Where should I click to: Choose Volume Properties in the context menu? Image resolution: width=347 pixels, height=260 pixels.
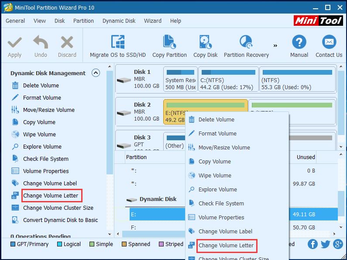[237, 217]
